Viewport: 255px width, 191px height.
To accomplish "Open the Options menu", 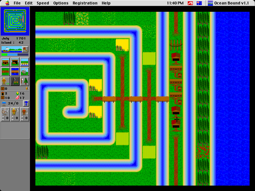I will 61,3.
